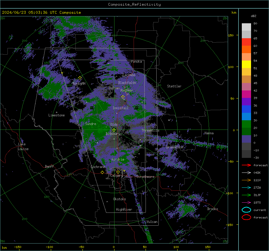Click the red forecast arrow in legend

coord(246,165)
